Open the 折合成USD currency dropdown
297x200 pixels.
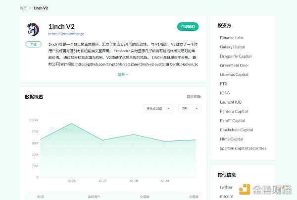tap(158, 108)
